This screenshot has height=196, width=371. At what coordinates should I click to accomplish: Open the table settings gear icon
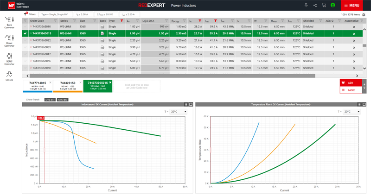364,15
